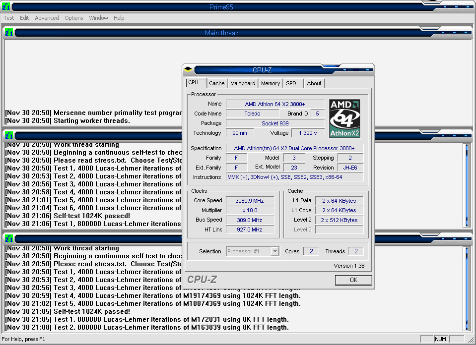The height and width of the screenshot is (345, 476).
Task: Open the Options menu
Action: pyautogui.click(x=74, y=18)
